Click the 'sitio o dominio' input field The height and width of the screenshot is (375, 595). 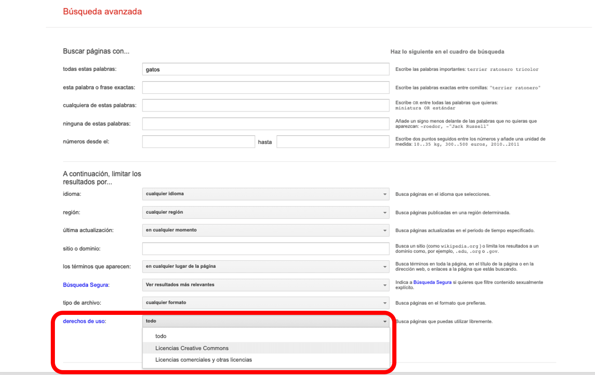[265, 248]
